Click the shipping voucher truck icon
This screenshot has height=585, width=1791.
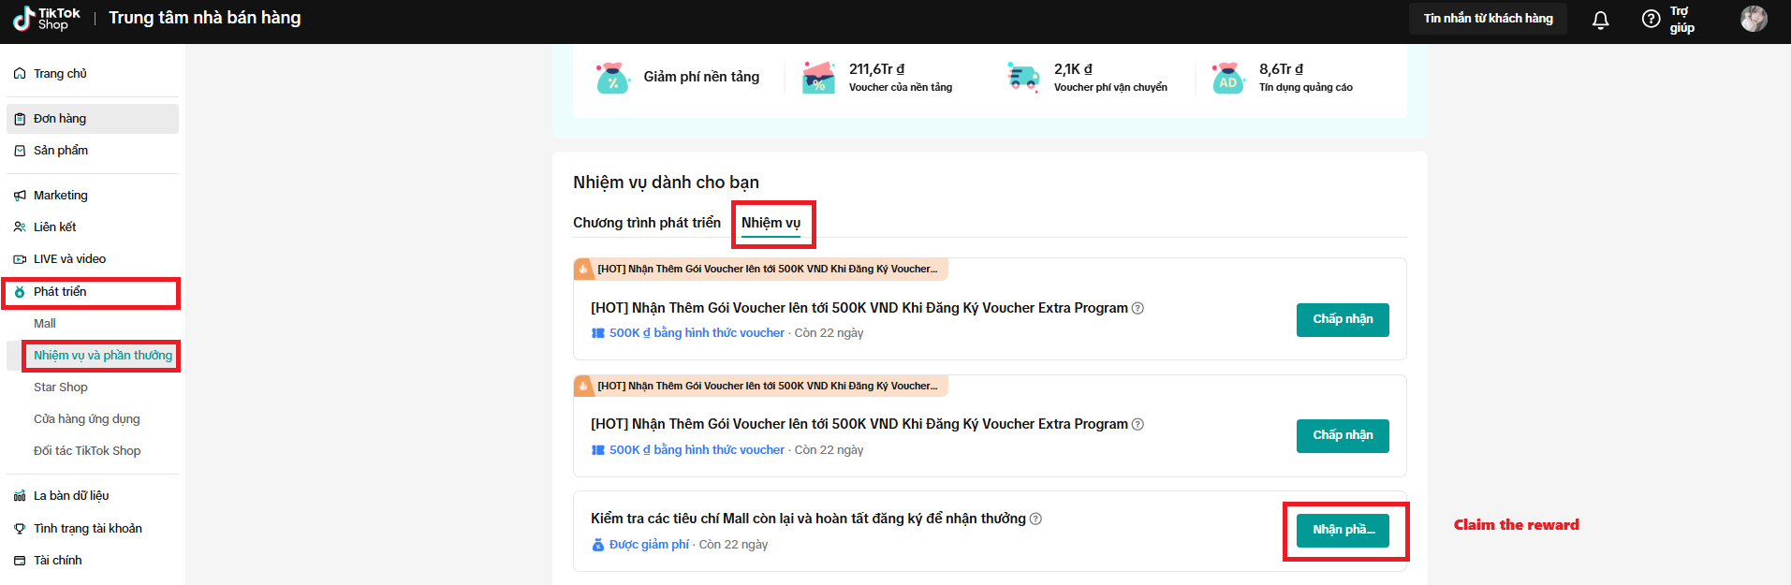coord(1022,78)
